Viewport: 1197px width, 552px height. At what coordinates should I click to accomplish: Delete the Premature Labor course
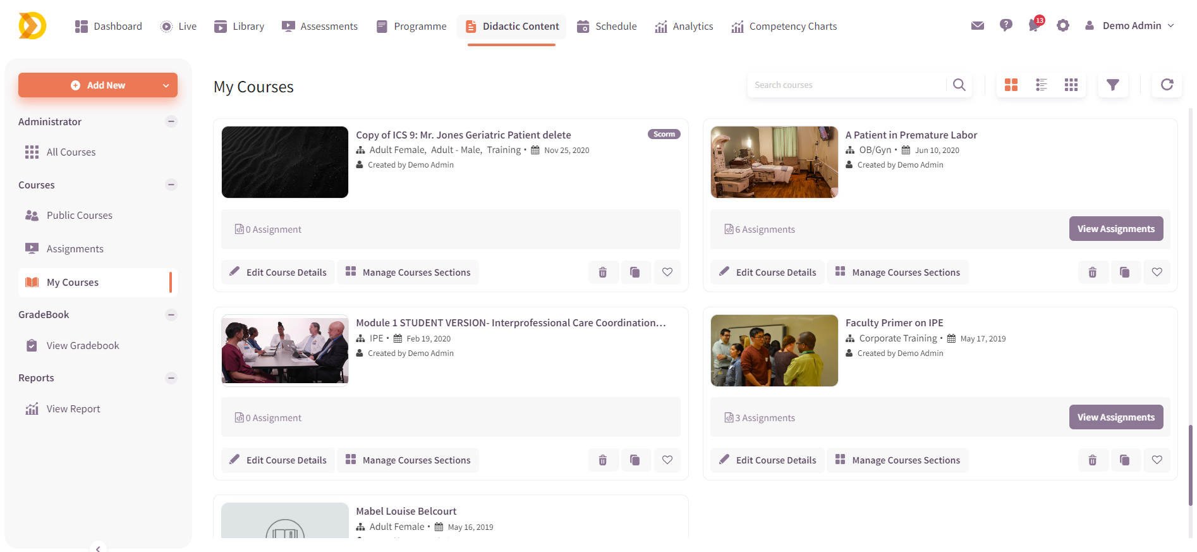click(1092, 273)
